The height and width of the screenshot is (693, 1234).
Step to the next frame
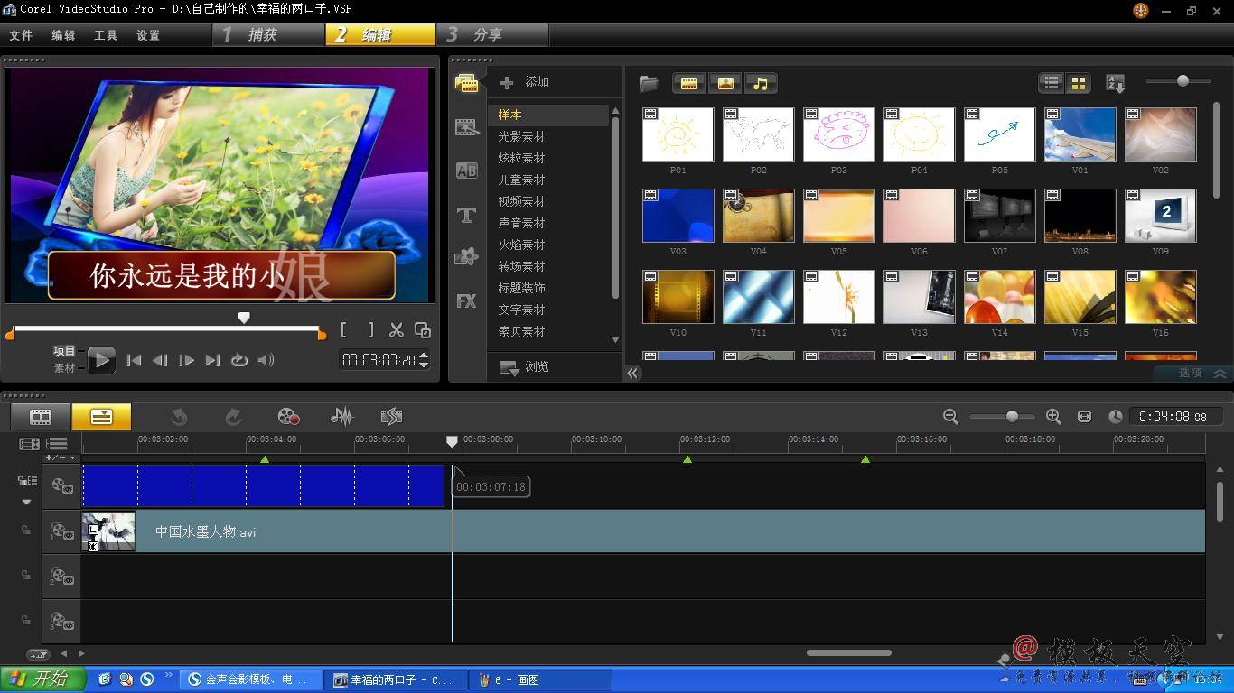186,360
